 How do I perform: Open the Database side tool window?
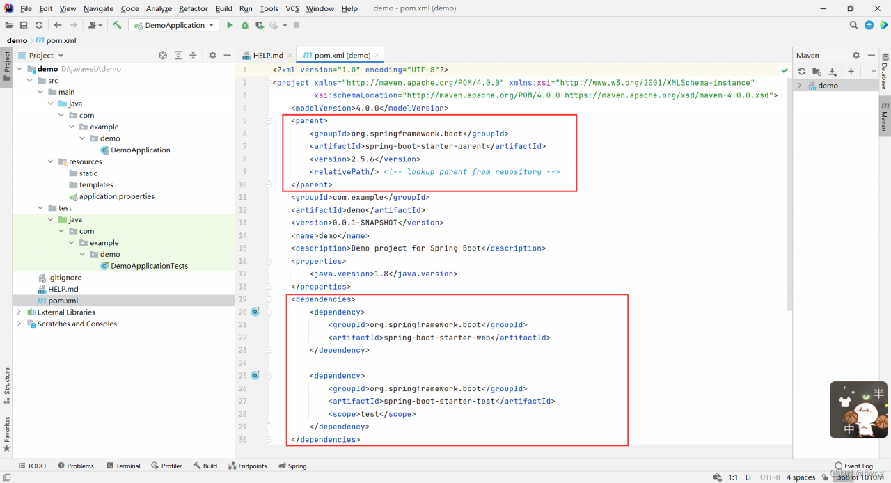(x=885, y=71)
